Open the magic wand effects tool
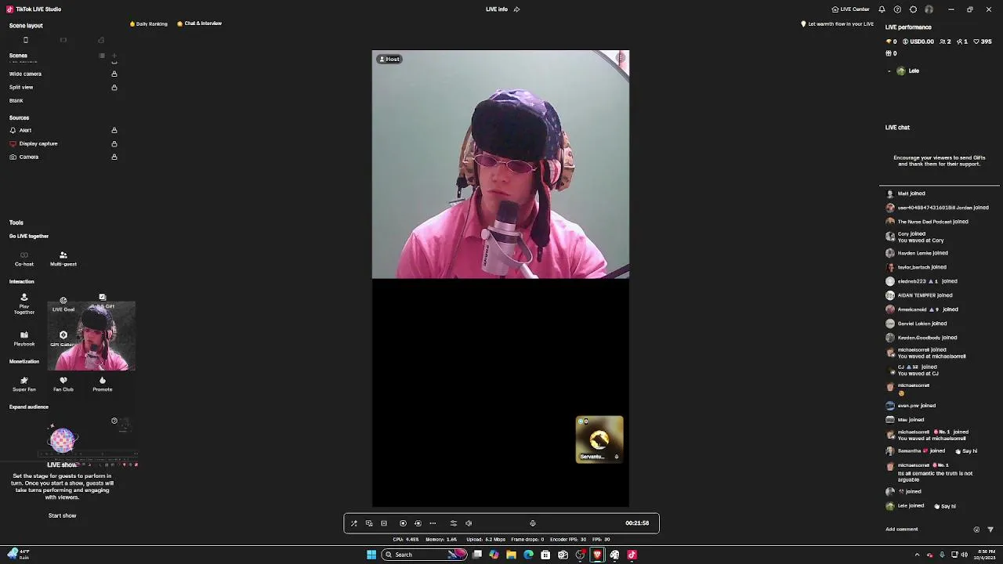This screenshot has height=564, width=1003. [354, 523]
